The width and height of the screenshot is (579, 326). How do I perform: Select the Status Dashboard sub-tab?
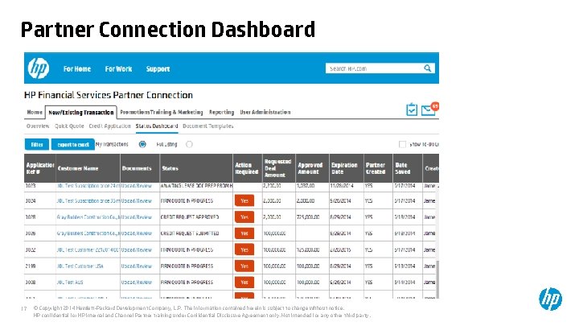pos(157,126)
